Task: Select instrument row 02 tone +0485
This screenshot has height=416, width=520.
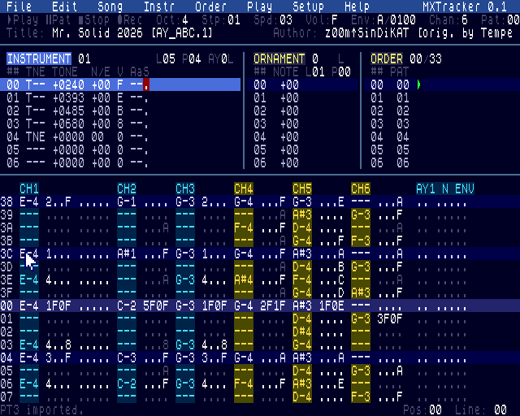Action: click(x=68, y=110)
